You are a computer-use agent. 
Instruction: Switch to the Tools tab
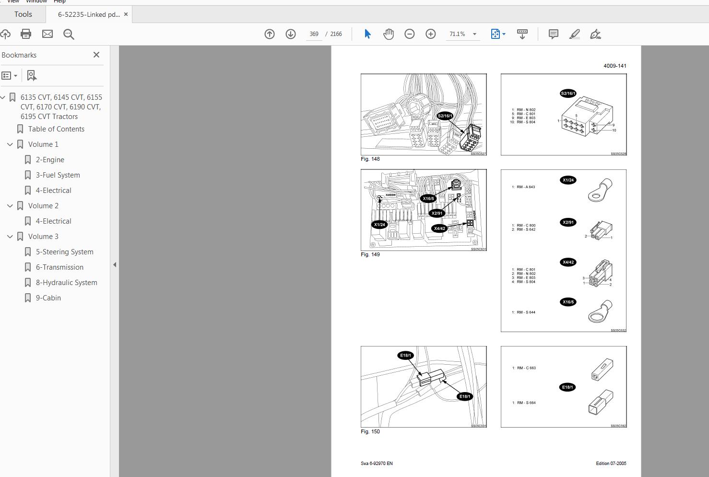pos(23,14)
